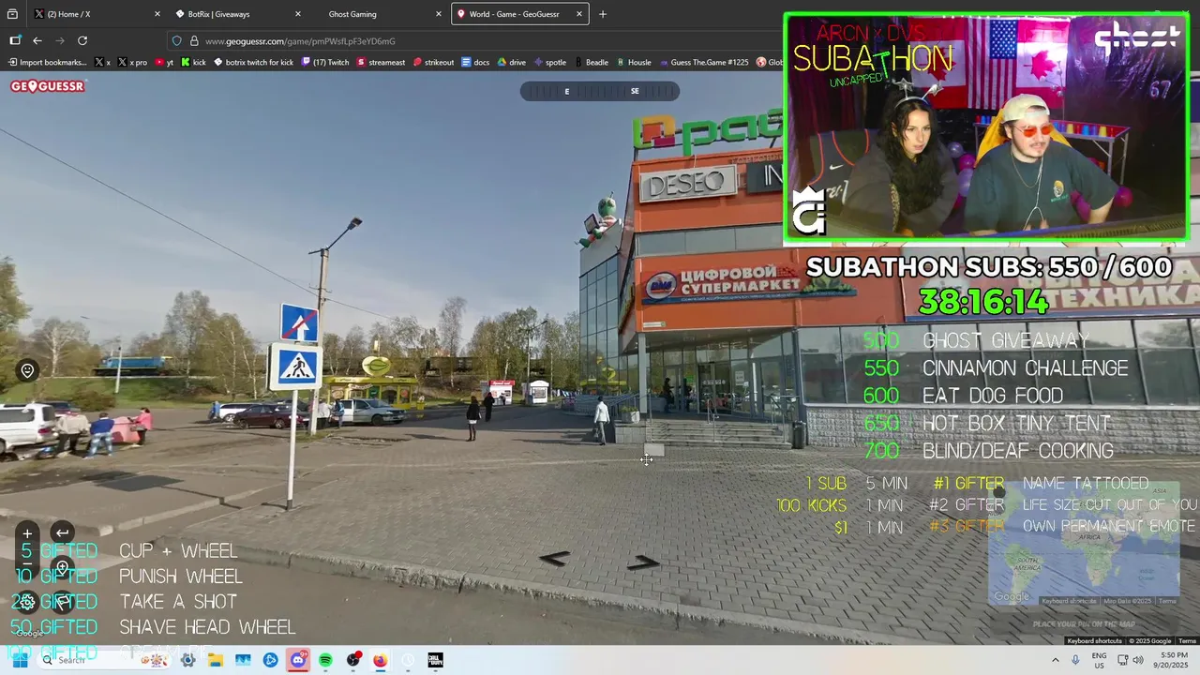Image resolution: width=1200 pixels, height=675 pixels.
Task: Open the 'strikeout' bookmark
Action: pyautogui.click(x=433, y=63)
